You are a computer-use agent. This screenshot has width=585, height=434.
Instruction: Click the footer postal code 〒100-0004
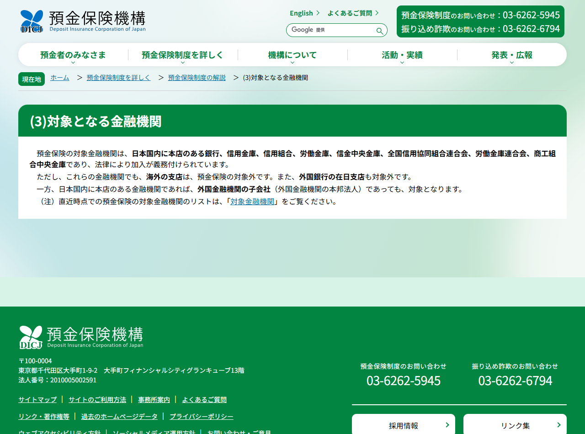coord(35,361)
